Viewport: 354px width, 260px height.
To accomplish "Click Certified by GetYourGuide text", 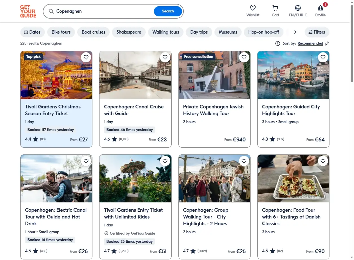I will tap(132, 233).
